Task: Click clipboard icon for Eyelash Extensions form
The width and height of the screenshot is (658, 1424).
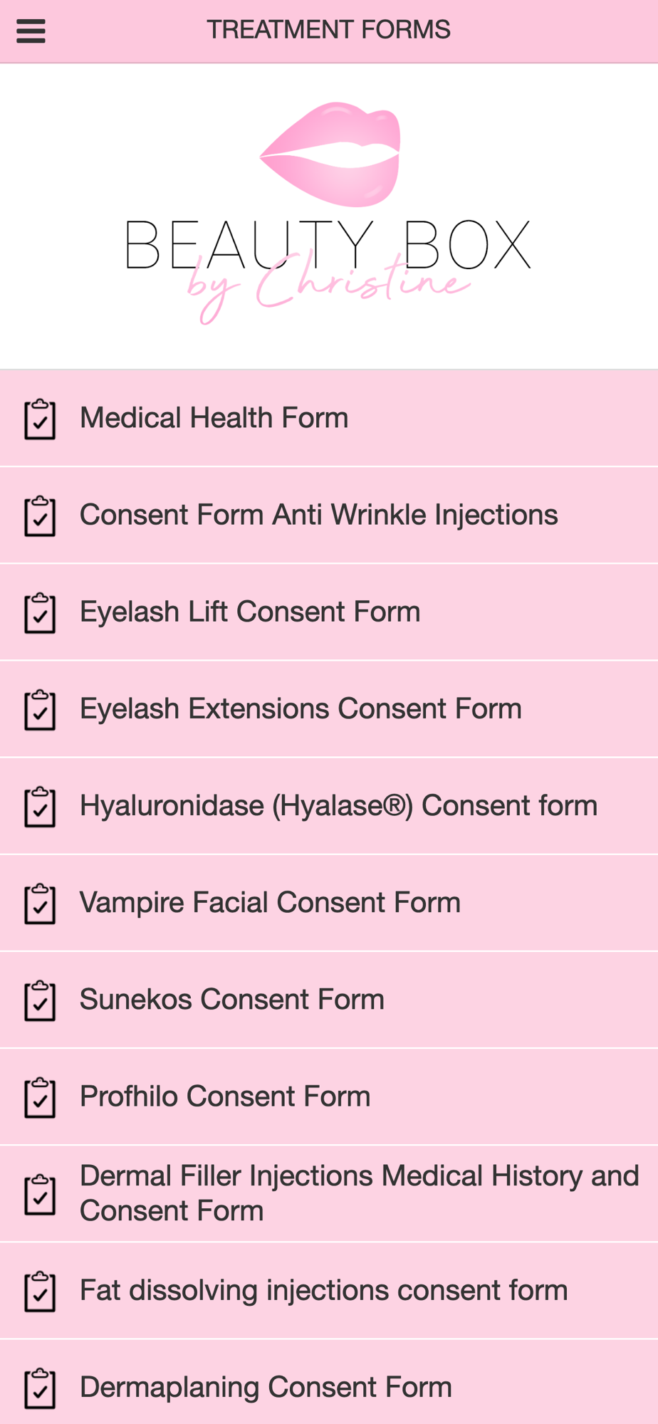Action: (x=40, y=710)
